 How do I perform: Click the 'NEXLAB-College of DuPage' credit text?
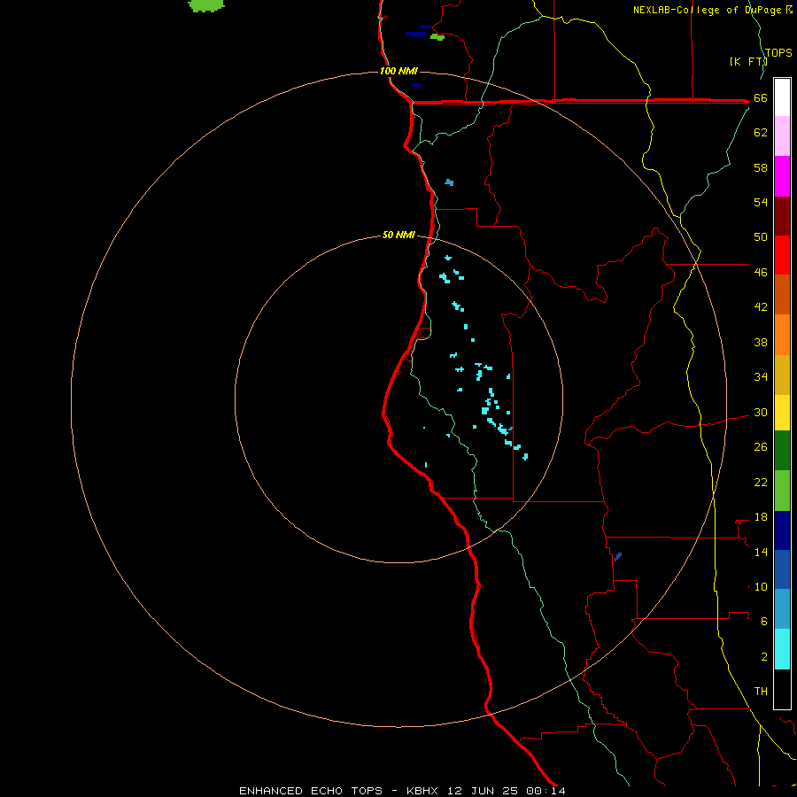click(707, 10)
